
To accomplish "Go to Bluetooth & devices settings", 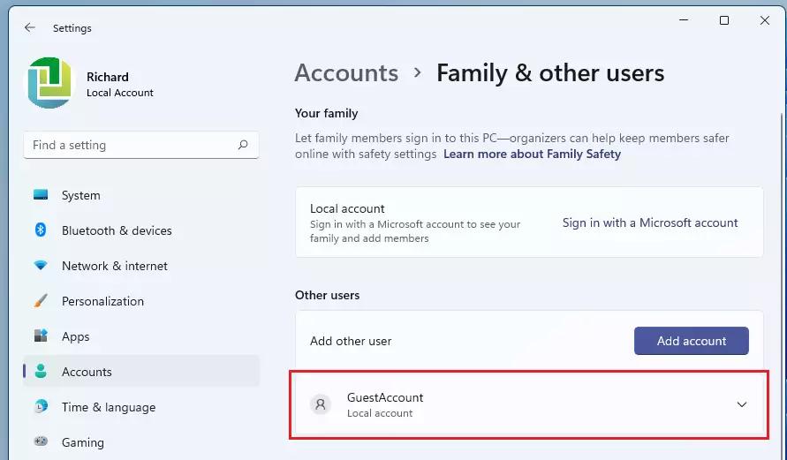I will tap(117, 230).
